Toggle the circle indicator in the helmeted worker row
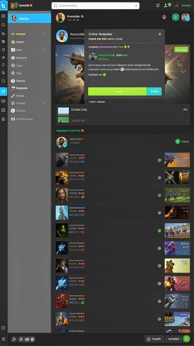The width and height of the screenshot is (194, 346). [x=159, y=319]
